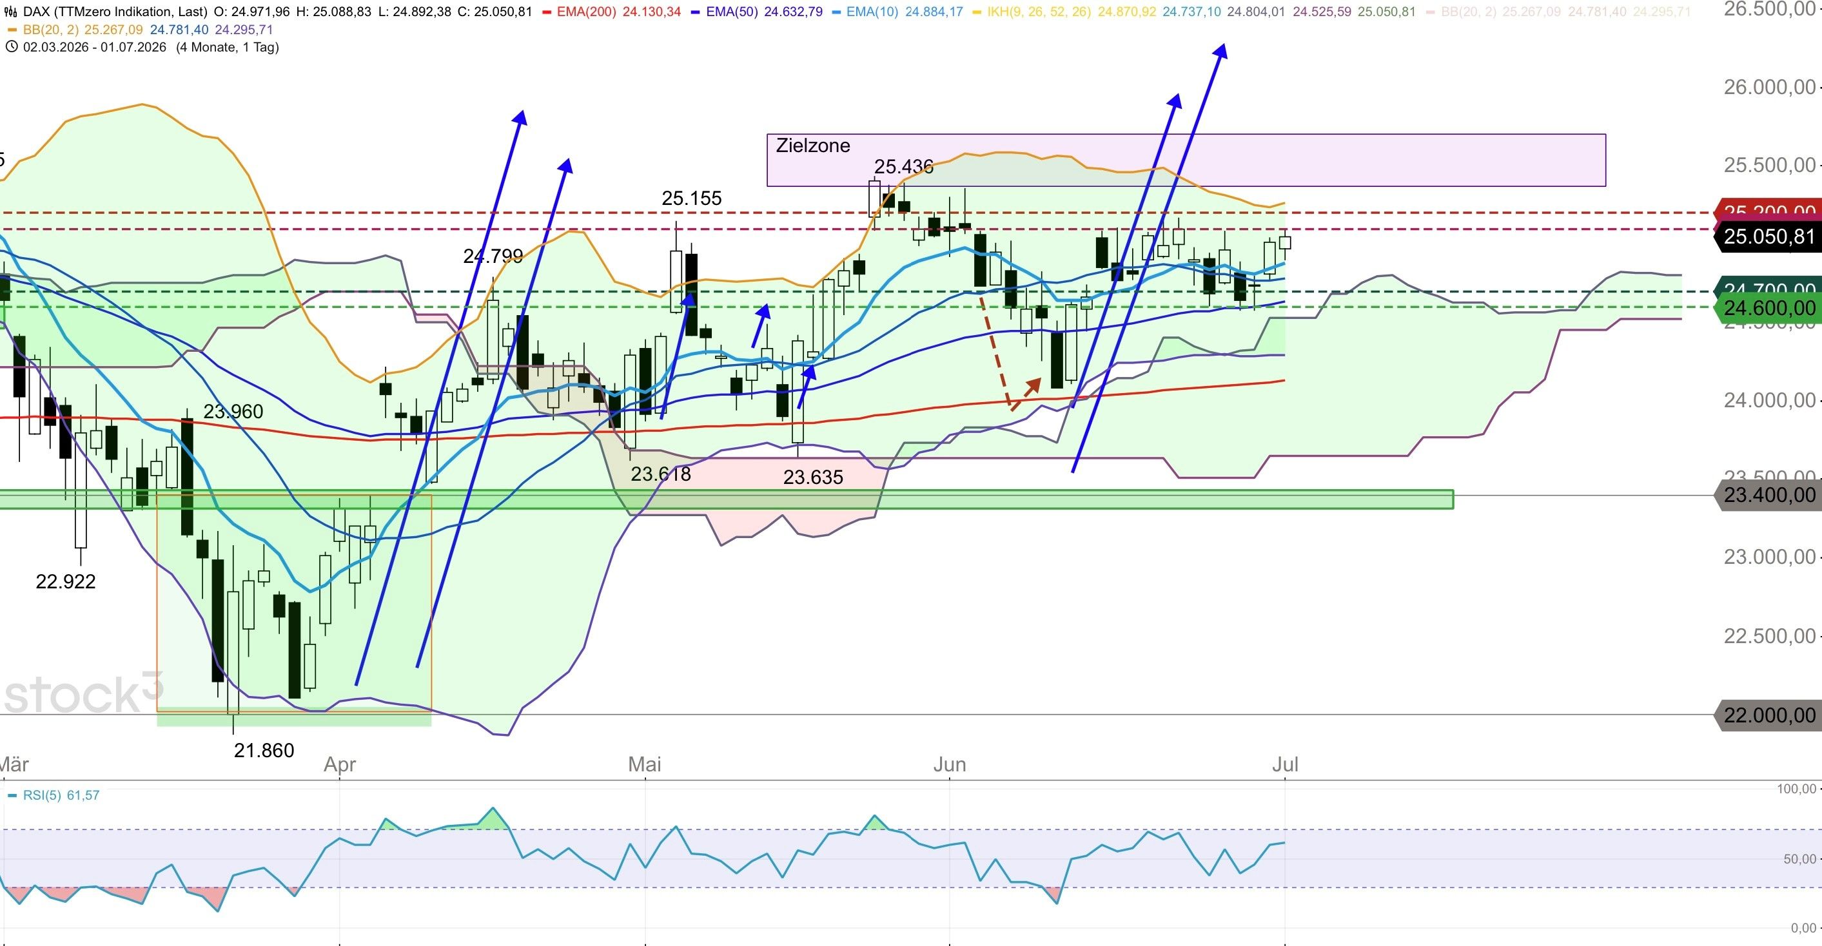The height and width of the screenshot is (946, 1822).
Task: Click the clock icon next to date range
Action: pyautogui.click(x=12, y=46)
